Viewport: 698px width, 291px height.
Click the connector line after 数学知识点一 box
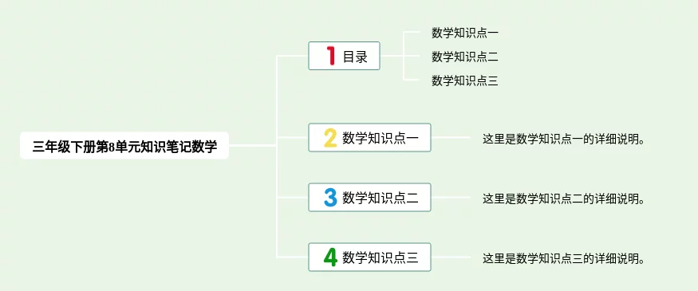point(451,137)
